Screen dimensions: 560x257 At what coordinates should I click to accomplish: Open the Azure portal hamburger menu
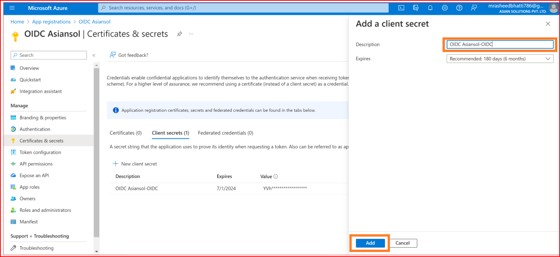click(12, 8)
